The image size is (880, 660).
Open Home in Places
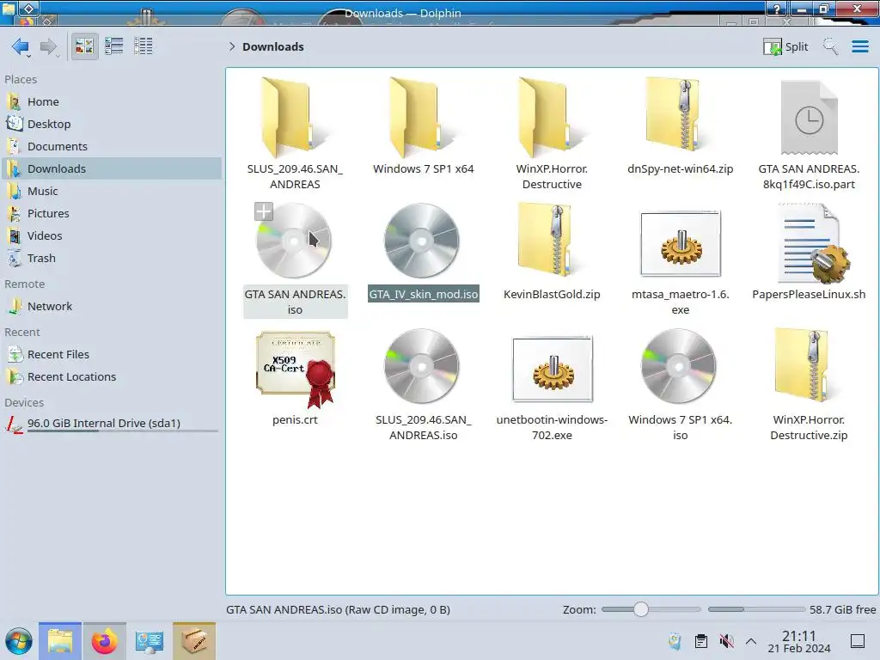111,101
